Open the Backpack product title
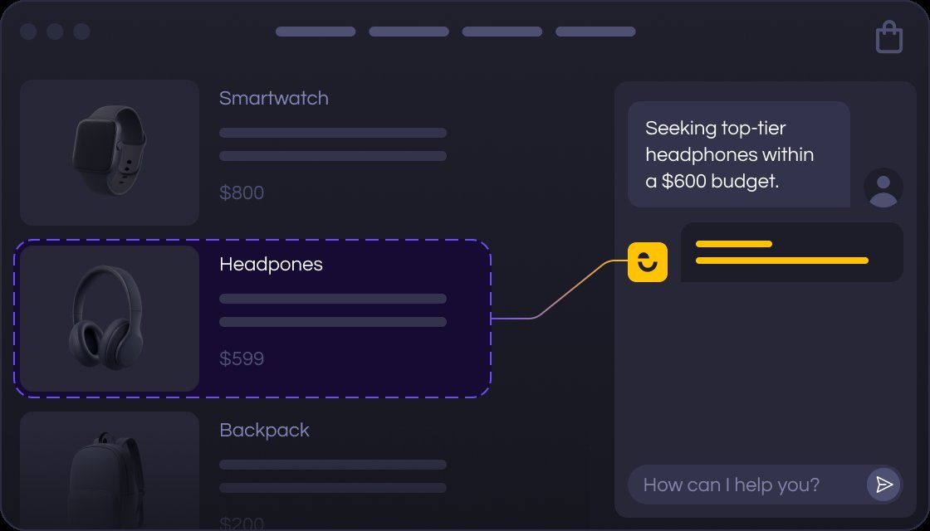Screen dimensions: 930x531 point(264,431)
